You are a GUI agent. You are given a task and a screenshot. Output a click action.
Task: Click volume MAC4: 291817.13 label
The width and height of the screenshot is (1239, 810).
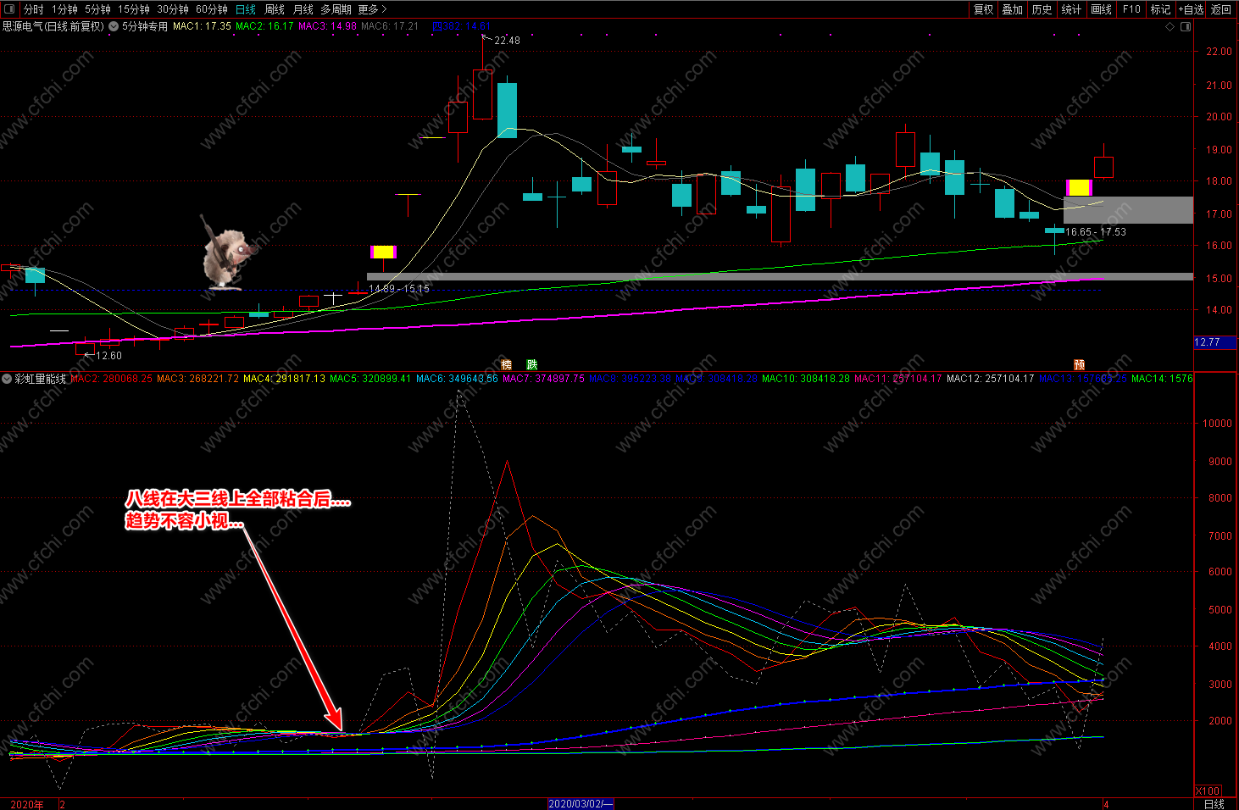tap(284, 379)
